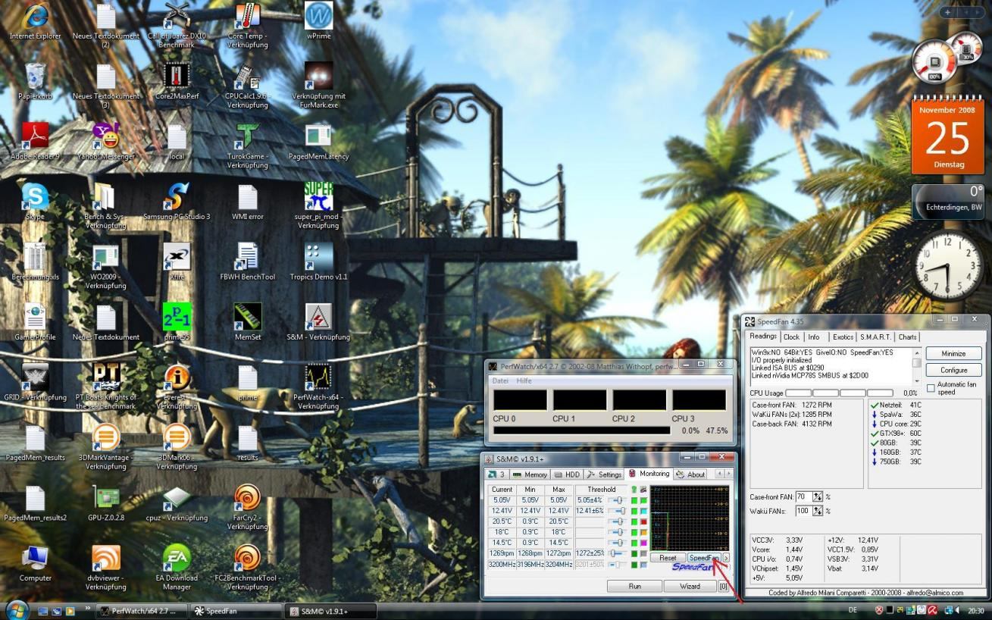This screenshot has height=620, width=992.
Task: Select the Core2MaxPerf desktop icon
Action: click(x=177, y=81)
